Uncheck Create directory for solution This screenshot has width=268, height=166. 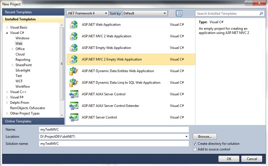point(195,143)
